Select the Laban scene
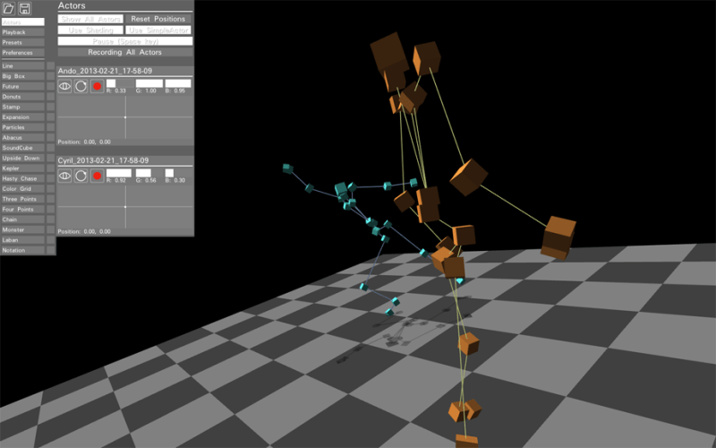Screen dimensions: 716x448 pos(23,239)
